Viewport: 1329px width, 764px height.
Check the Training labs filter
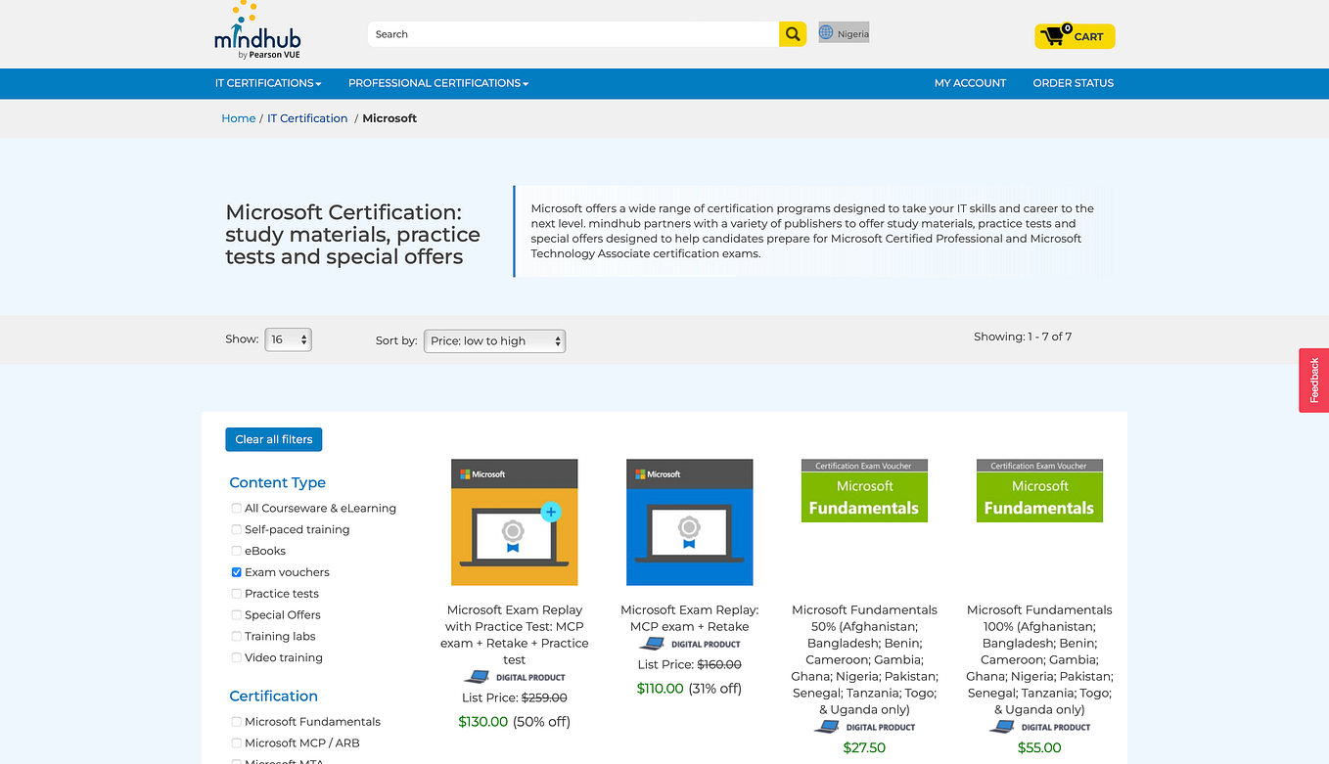point(236,637)
